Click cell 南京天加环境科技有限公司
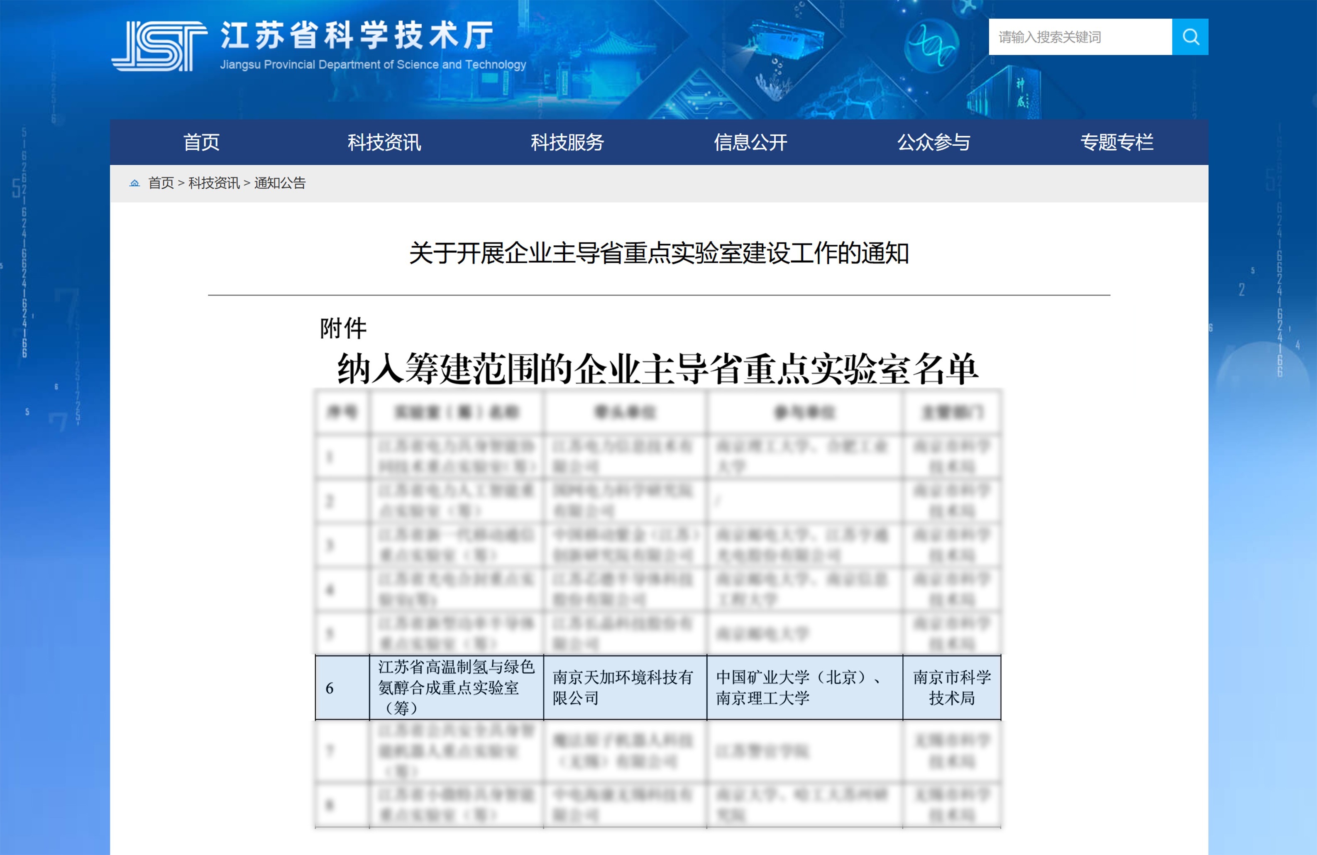This screenshot has width=1317, height=855. pyautogui.click(x=626, y=688)
